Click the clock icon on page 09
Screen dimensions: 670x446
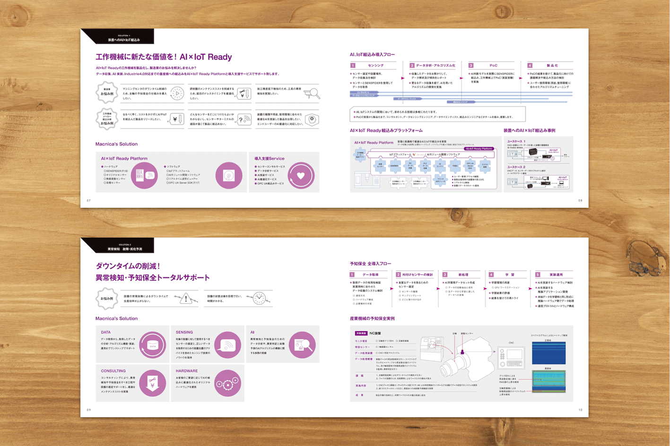coord(259,298)
